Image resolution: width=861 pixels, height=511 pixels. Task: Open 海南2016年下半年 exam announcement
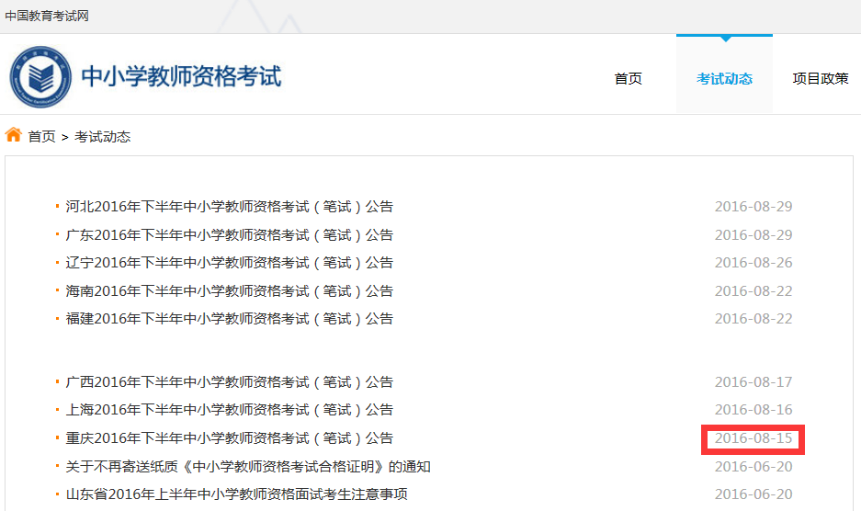(229, 291)
